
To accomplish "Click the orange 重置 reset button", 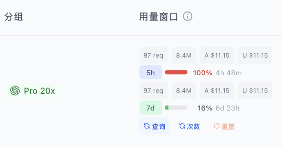I will [x=224, y=126].
